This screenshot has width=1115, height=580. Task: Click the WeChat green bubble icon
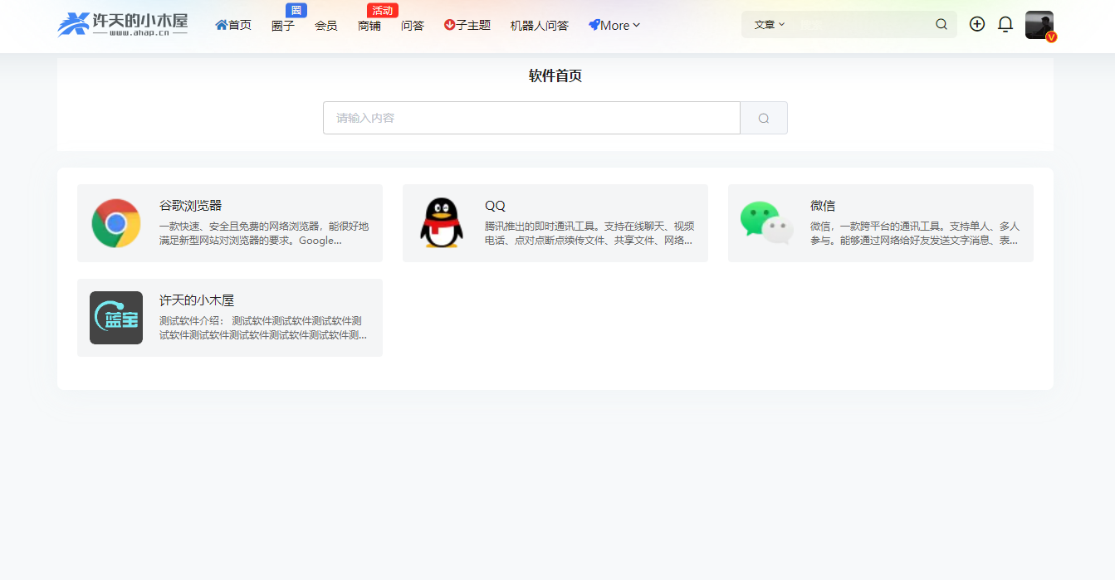tap(766, 223)
